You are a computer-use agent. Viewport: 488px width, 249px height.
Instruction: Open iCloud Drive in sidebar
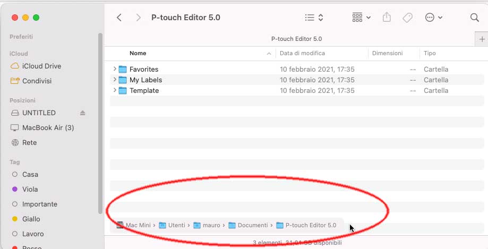[41, 66]
